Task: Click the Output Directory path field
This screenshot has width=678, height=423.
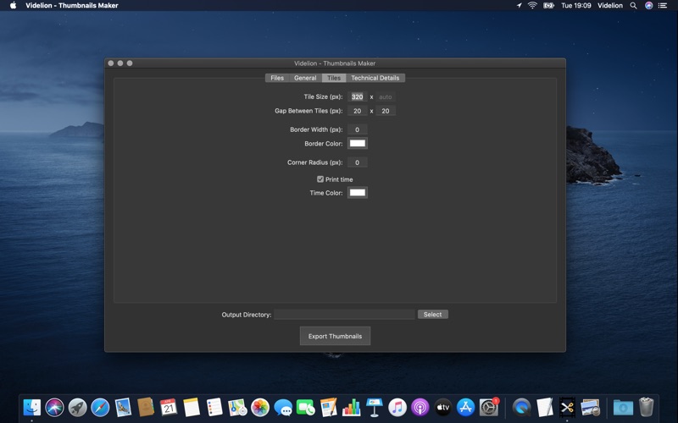Action: (344, 315)
